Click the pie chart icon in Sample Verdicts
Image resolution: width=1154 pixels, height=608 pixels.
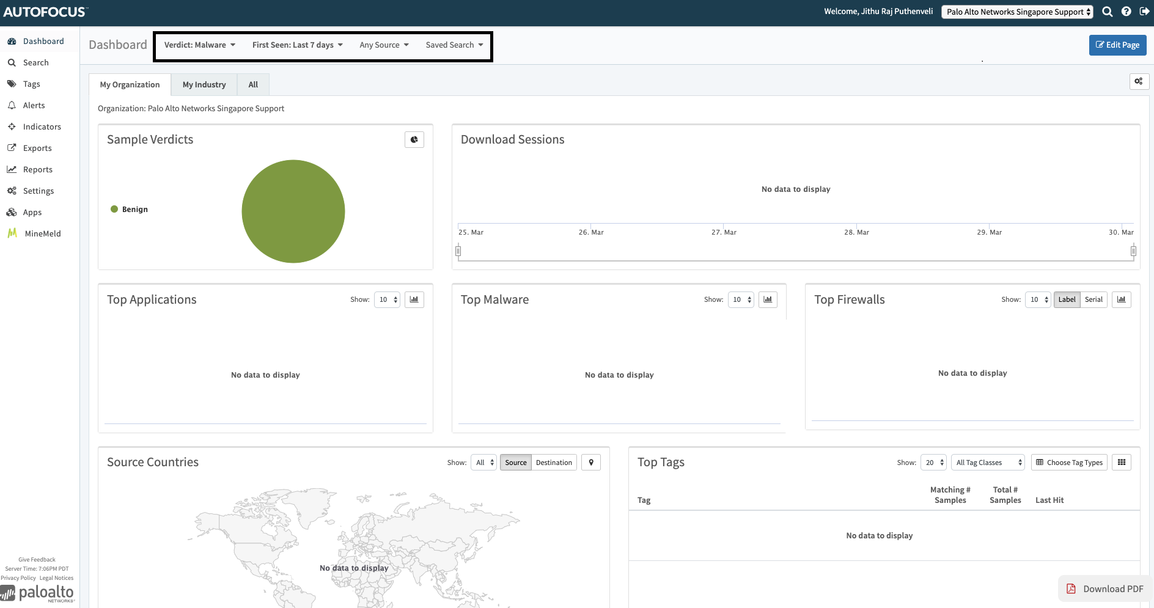tap(414, 140)
